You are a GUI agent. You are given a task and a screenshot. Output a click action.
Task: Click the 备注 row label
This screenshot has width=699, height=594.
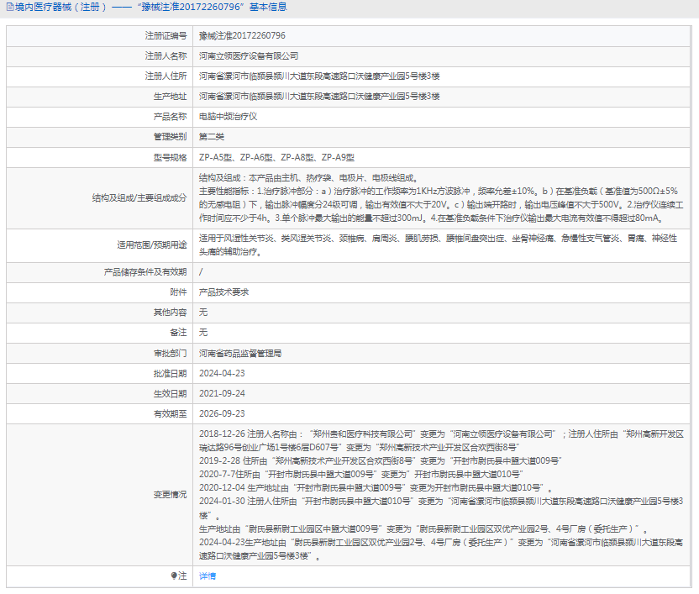click(178, 332)
